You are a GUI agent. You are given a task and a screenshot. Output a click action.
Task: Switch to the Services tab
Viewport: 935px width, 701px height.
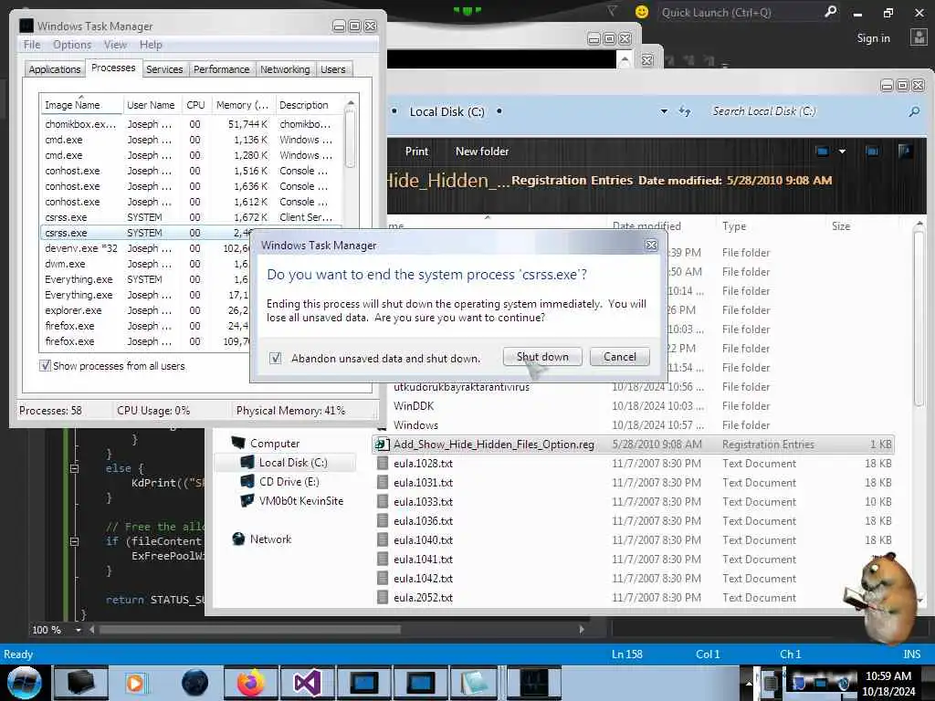point(164,69)
